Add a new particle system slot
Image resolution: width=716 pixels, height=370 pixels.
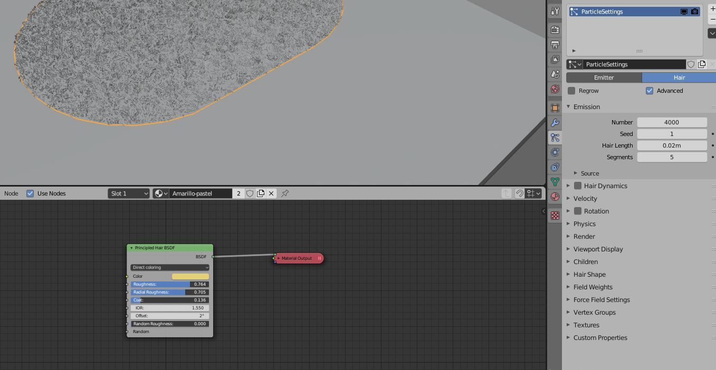pos(712,8)
